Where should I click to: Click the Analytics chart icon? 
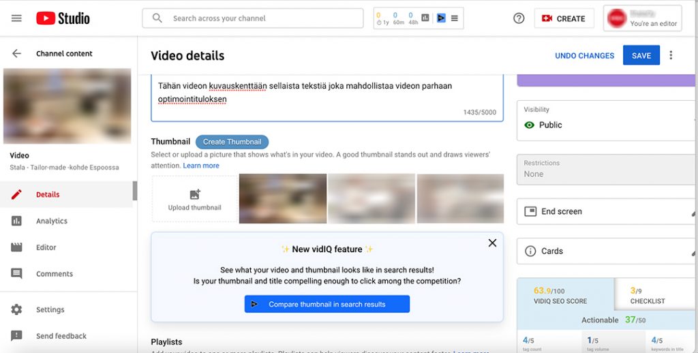tap(16, 221)
